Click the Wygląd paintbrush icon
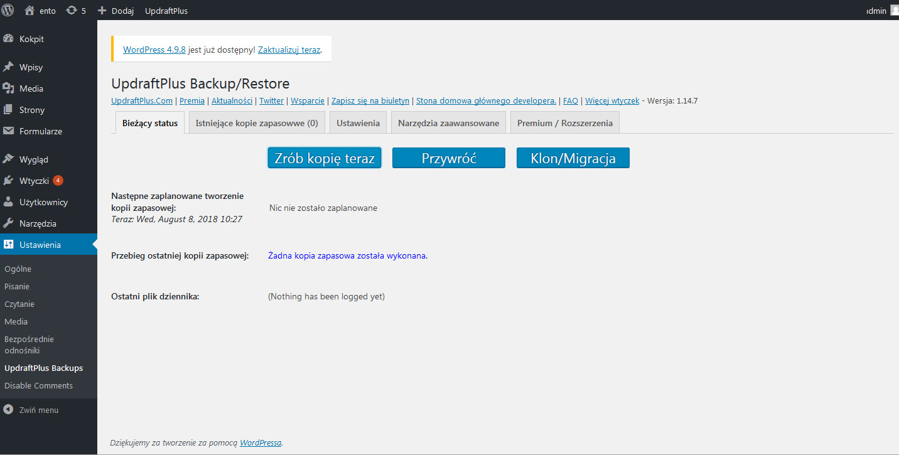The image size is (899, 455). pyautogui.click(x=8, y=159)
